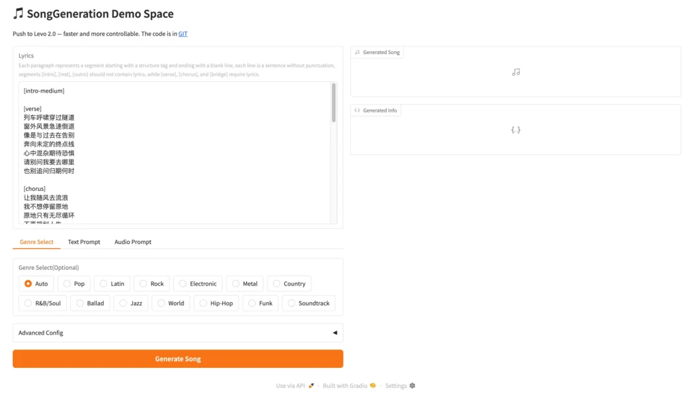Switch to the Text Prompt tab
698x394 pixels.
pos(84,242)
